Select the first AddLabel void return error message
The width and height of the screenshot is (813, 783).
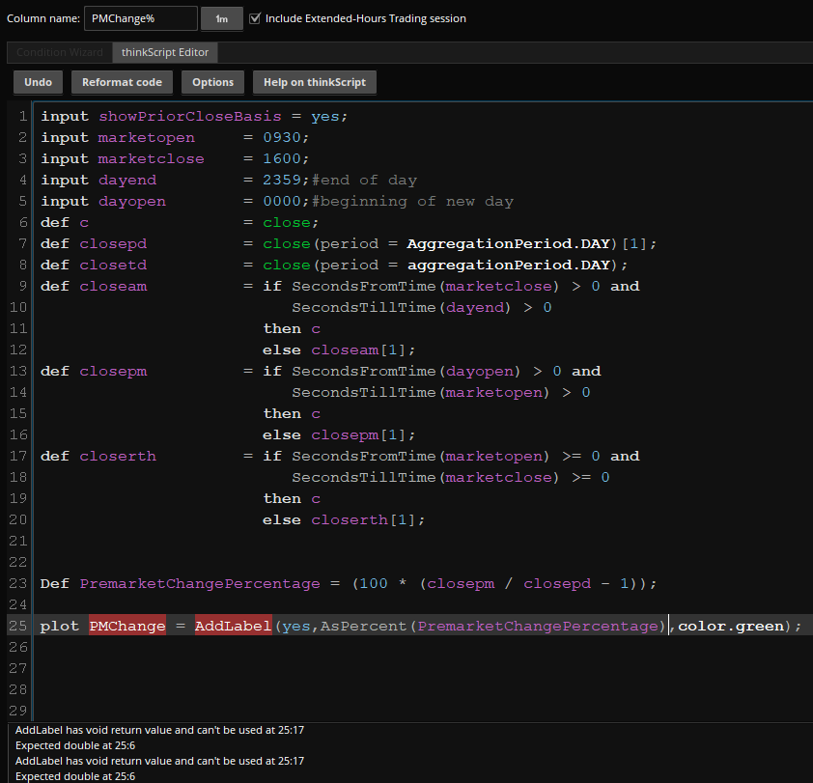click(159, 730)
